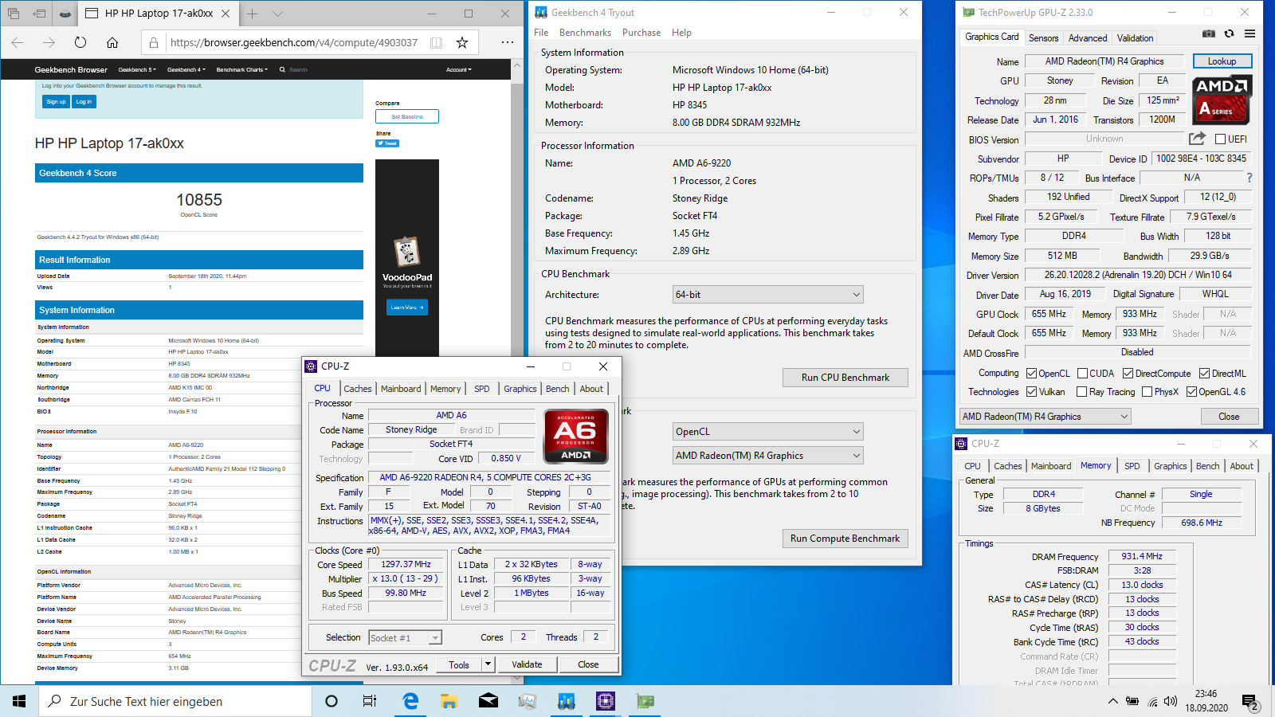Click the Edge tab list chevron
This screenshot has height=717, width=1275.
click(x=277, y=14)
